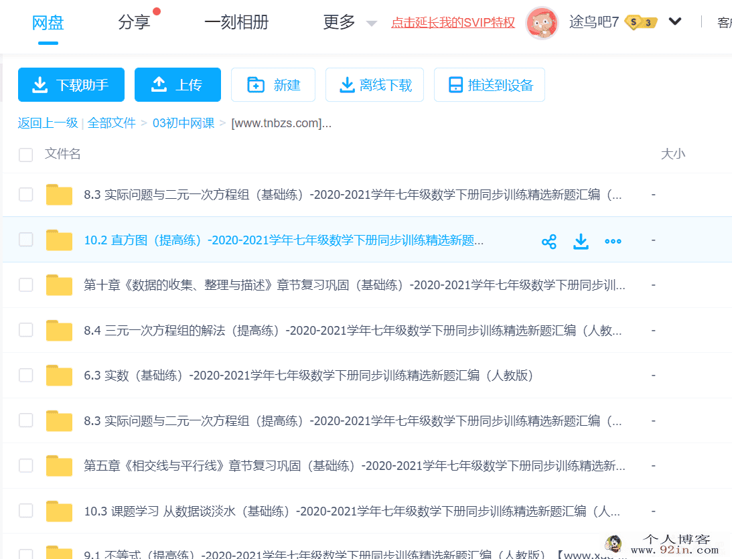Viewport: 732px width, 559px height.
Task: Check the box for 10.3 课题学习 folder
Action: pos(25,511)
